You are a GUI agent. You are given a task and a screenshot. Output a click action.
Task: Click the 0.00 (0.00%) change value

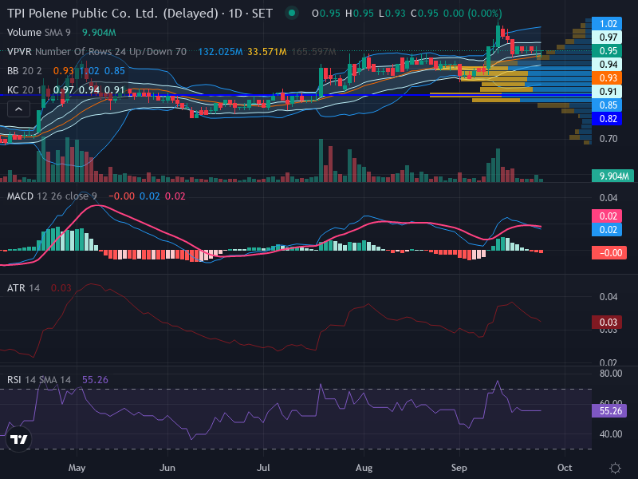coord(472,14)
